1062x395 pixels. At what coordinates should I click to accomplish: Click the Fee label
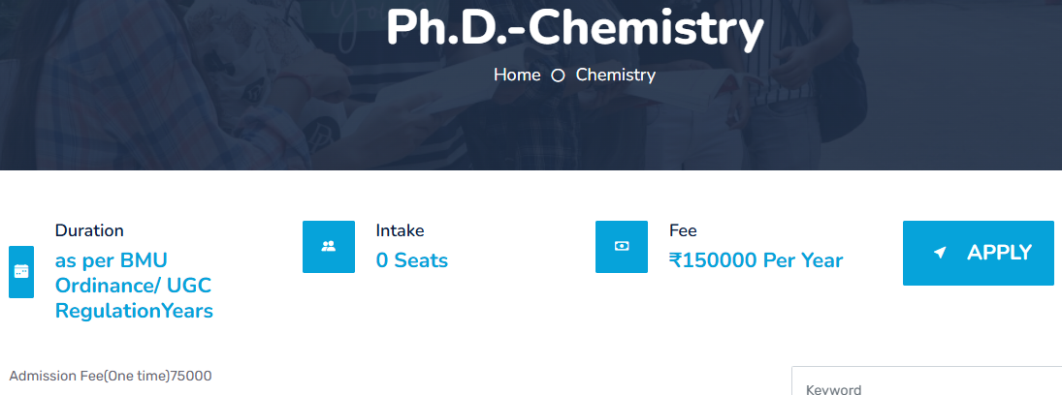[x=683, y=230]
